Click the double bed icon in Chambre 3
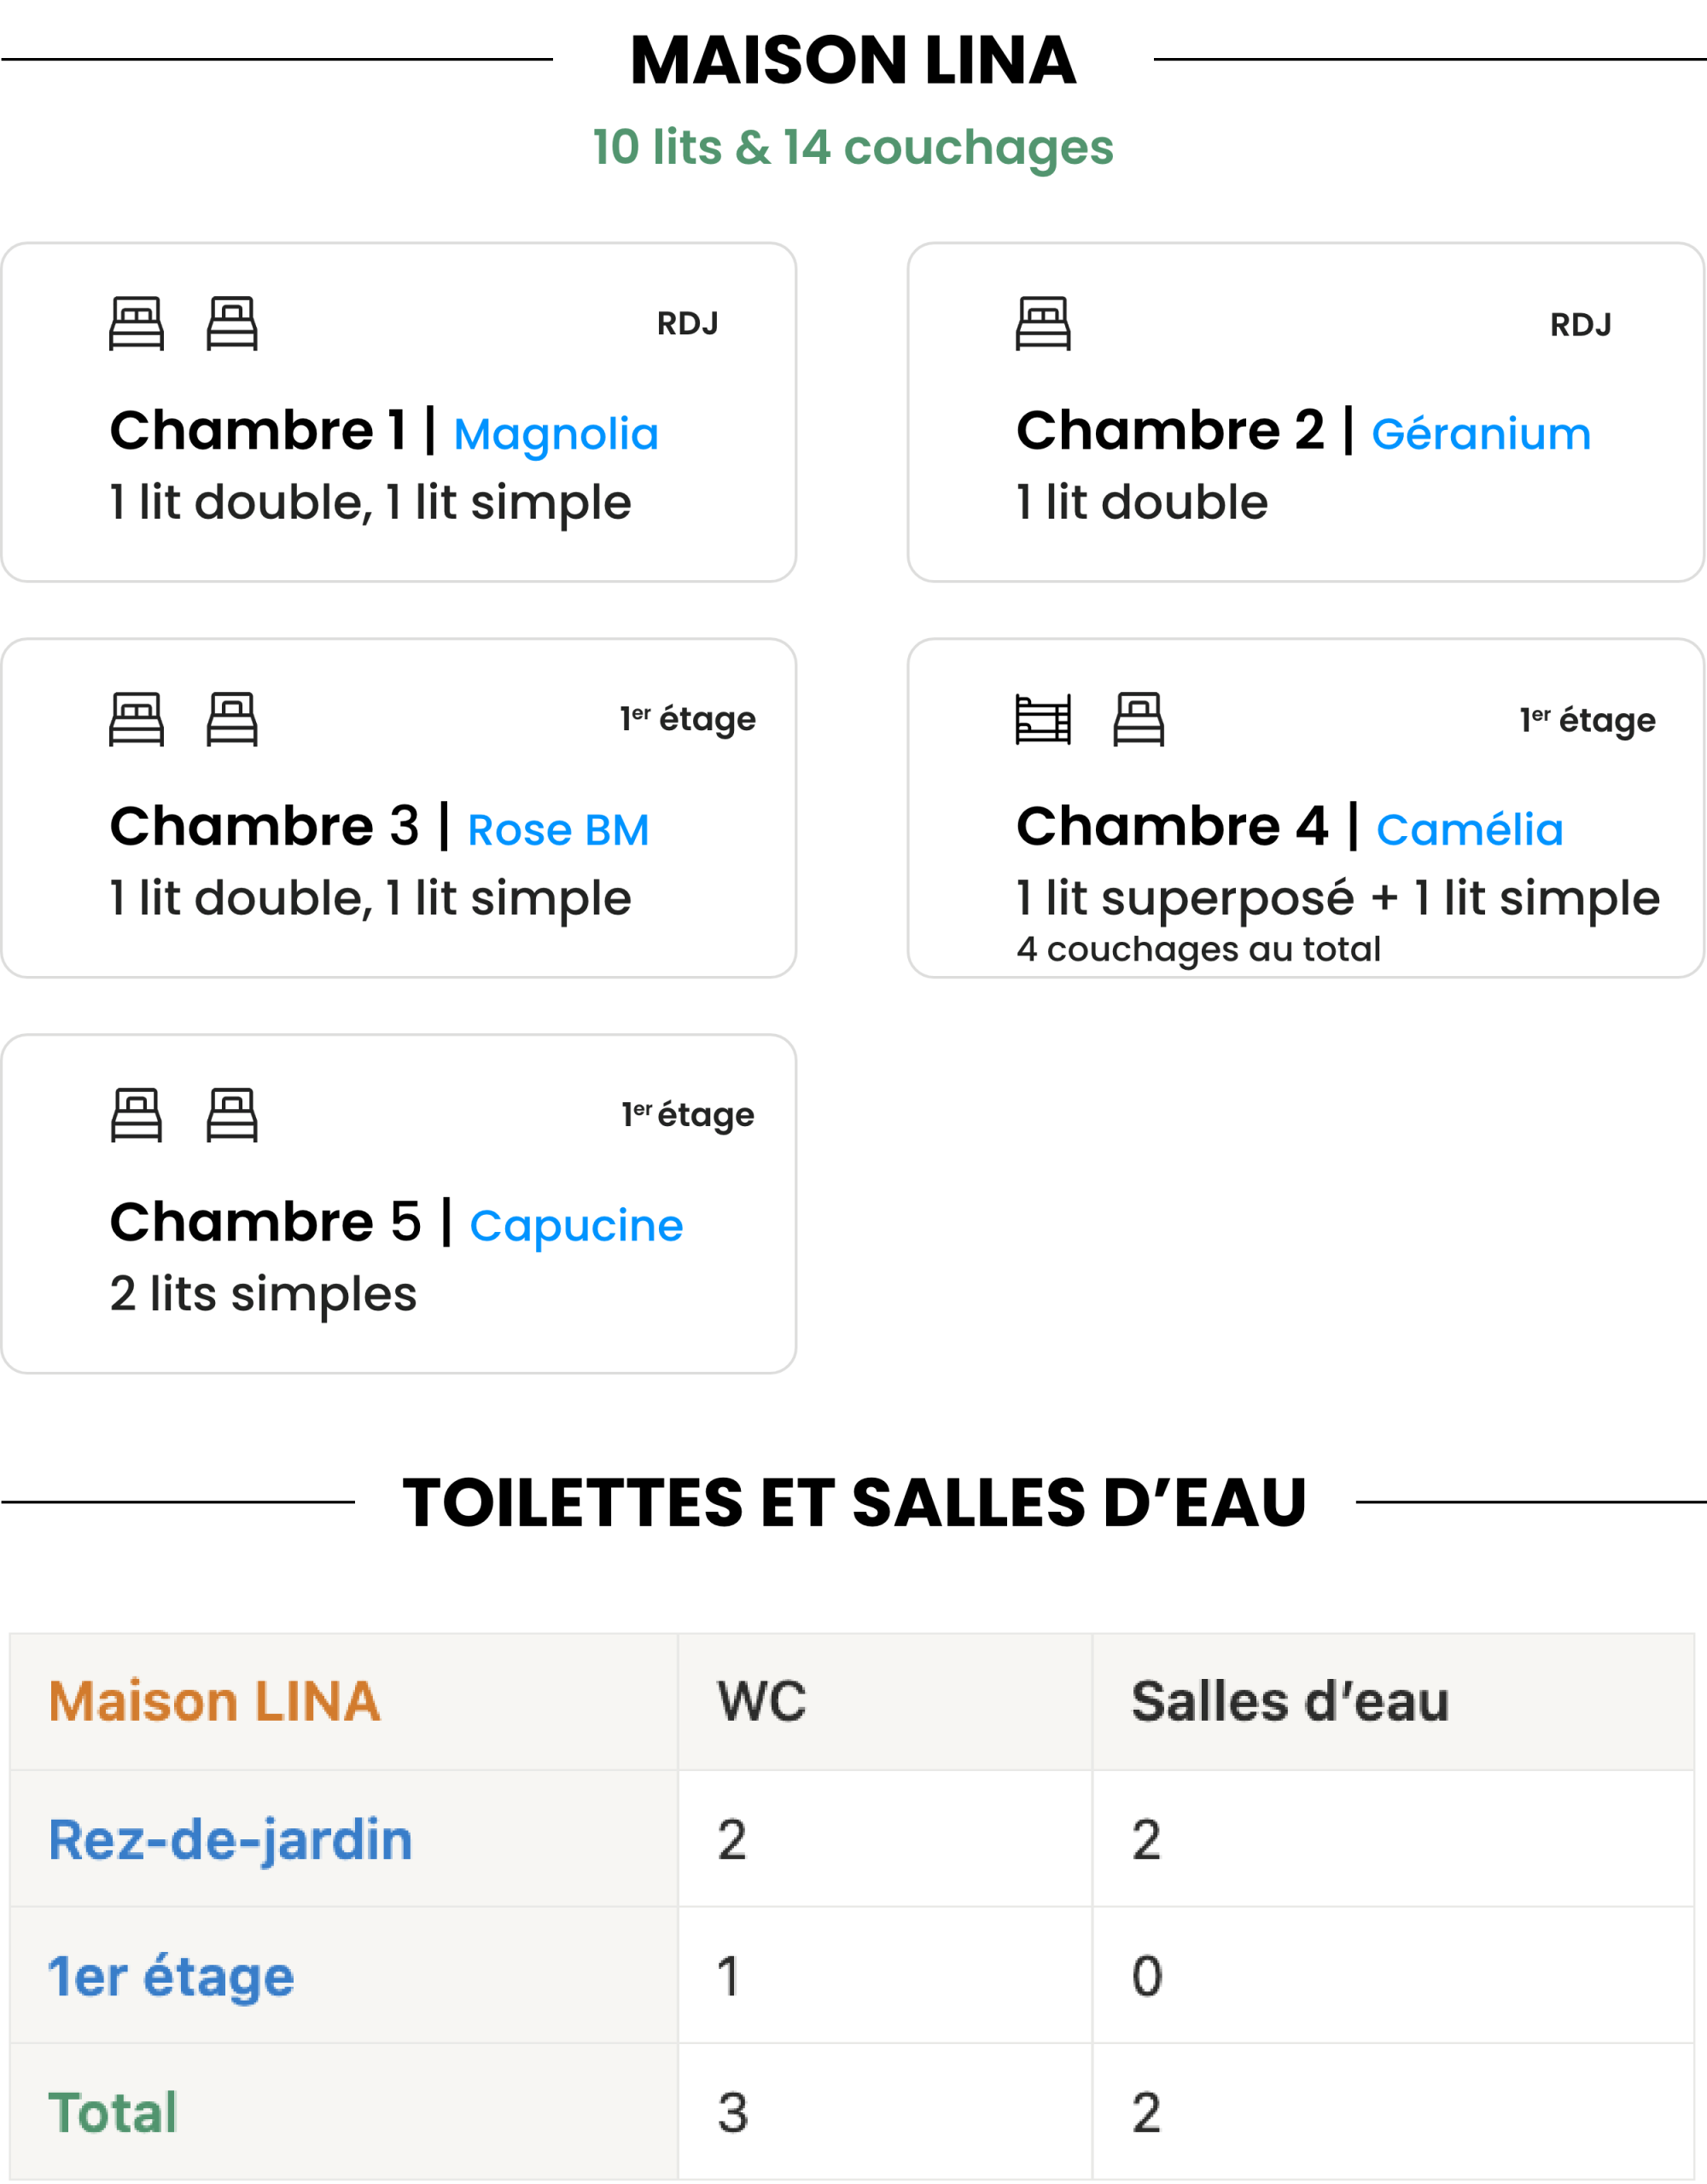The image size is (1707, 2184). 136,719
